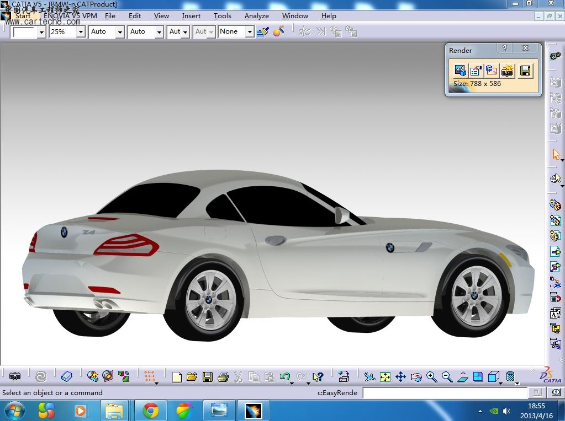The image size is (565, 421).
Task: Open render parameters icon in Render panel
Action: (x=476, y=71)
